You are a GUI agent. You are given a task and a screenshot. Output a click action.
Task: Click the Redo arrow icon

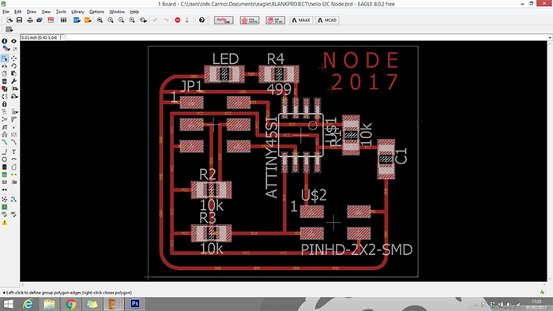click(x=166, y=20)
